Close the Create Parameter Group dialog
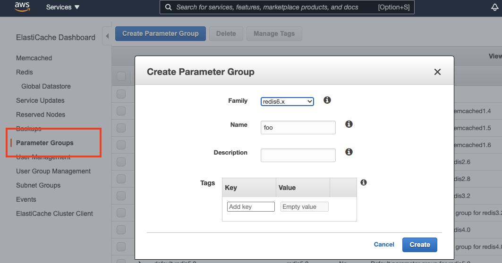 [437, 72]
